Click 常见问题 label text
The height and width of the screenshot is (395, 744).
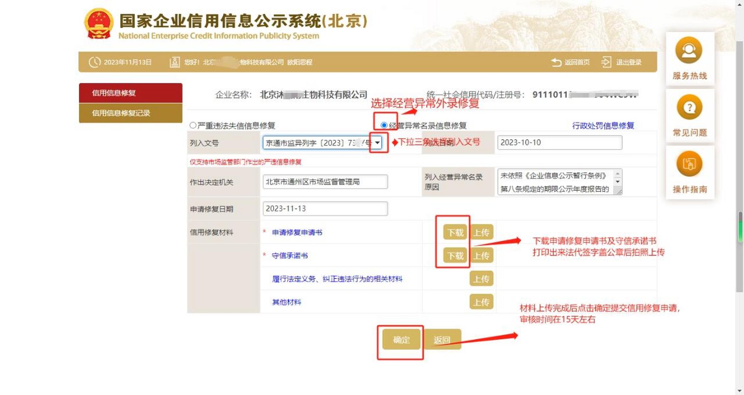(x=690, y=133)
